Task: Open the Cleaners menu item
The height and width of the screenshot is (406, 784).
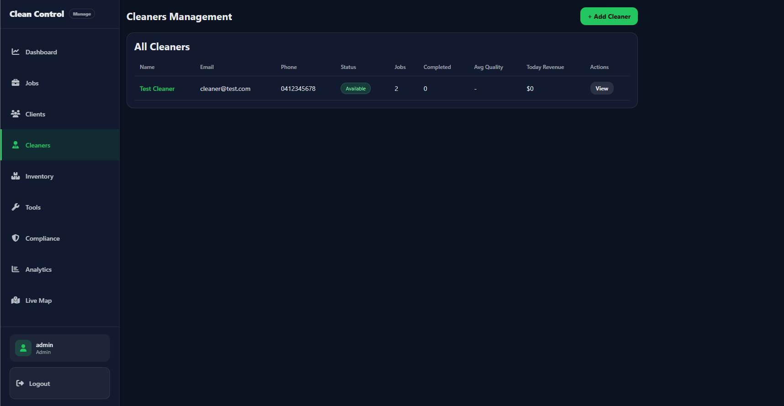Action: (x=38, y=145)
